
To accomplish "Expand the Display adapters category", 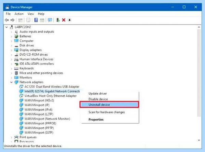I will 12,50.
